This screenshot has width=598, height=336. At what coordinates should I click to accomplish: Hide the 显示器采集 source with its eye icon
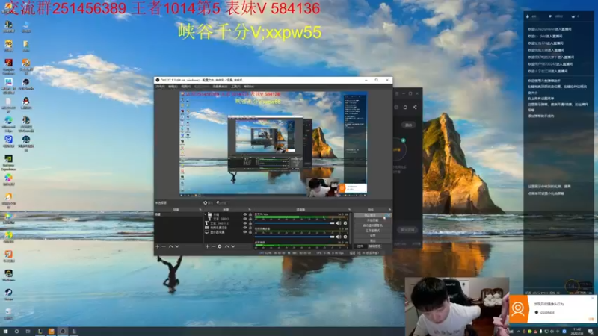pyautogui.click(x=245, y=232)
